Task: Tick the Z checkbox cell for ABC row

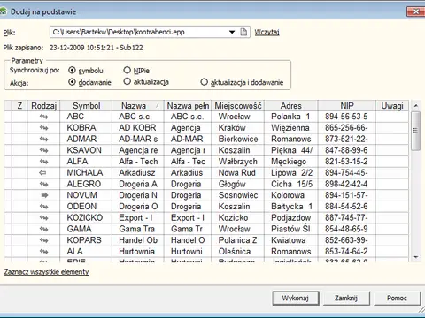Action: tap(19, 117)
